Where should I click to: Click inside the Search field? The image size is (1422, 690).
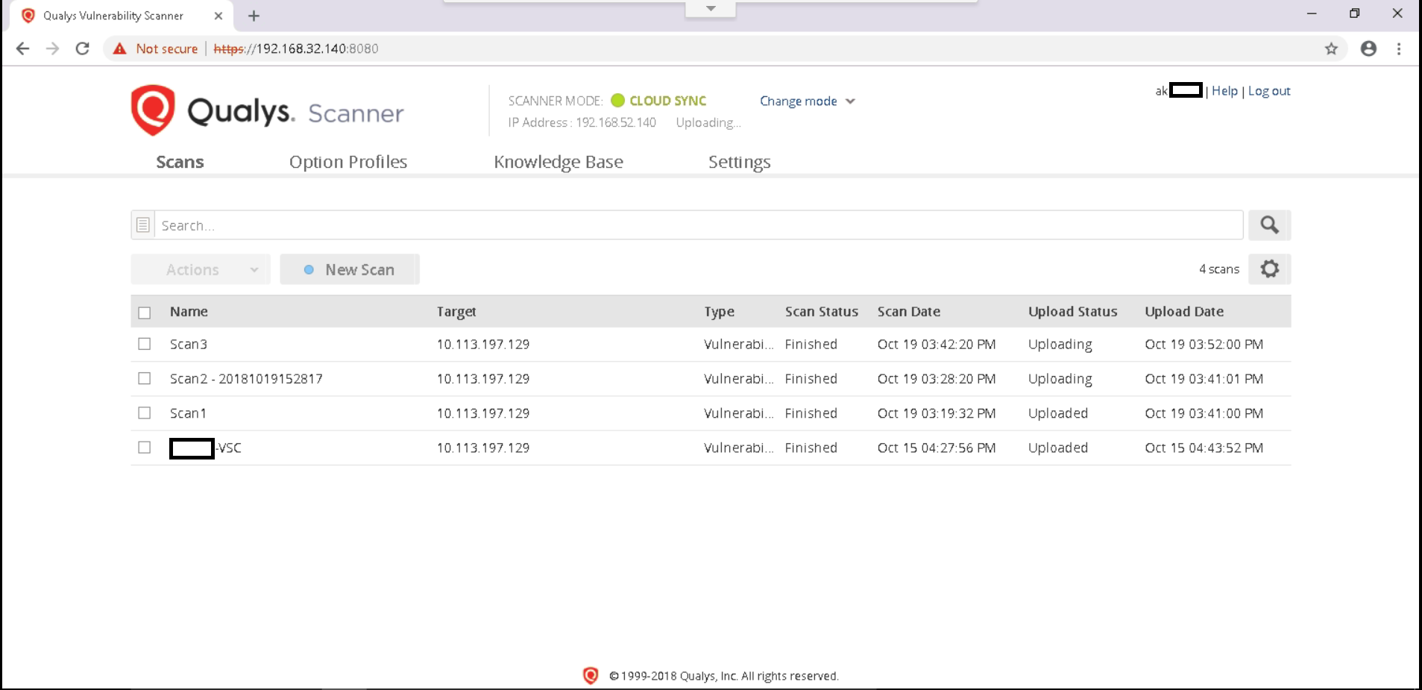pos(522,225)
